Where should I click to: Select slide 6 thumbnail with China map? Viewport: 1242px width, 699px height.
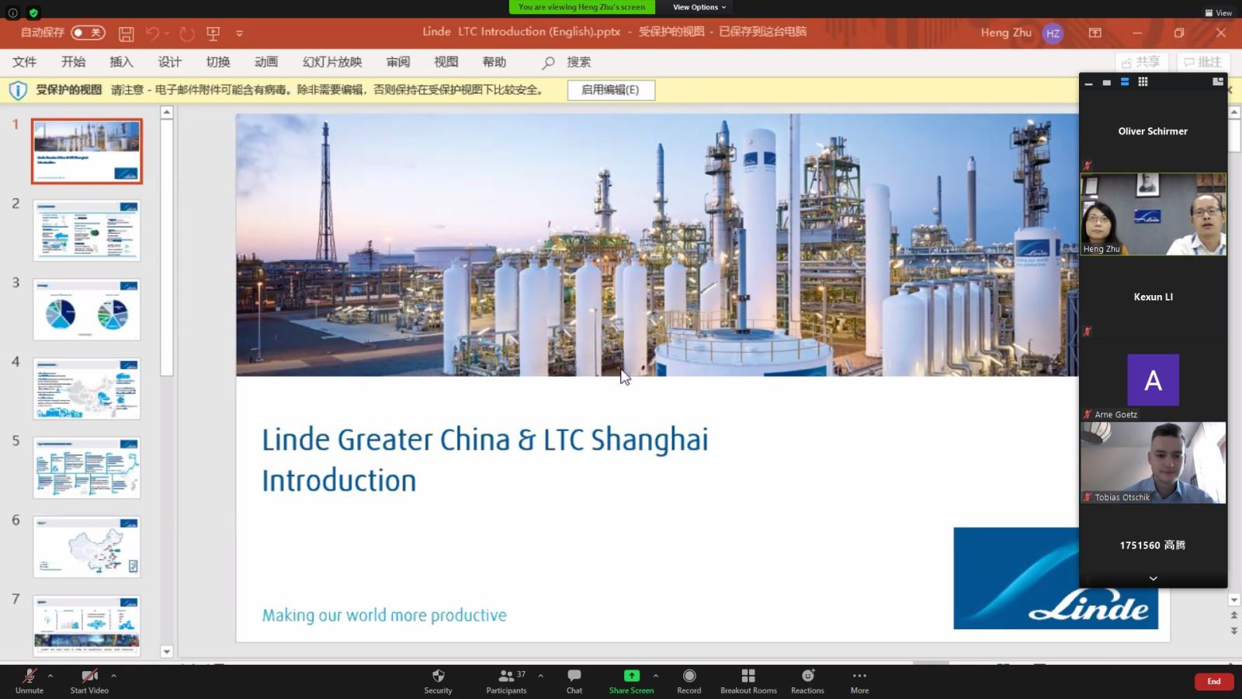[87, 547]
